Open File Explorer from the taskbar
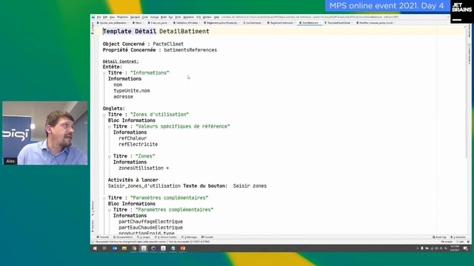The image size is (474, 266). (124, 248)
